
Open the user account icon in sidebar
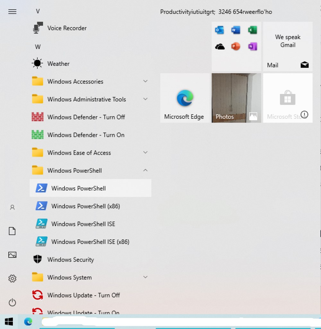(13, 207)
